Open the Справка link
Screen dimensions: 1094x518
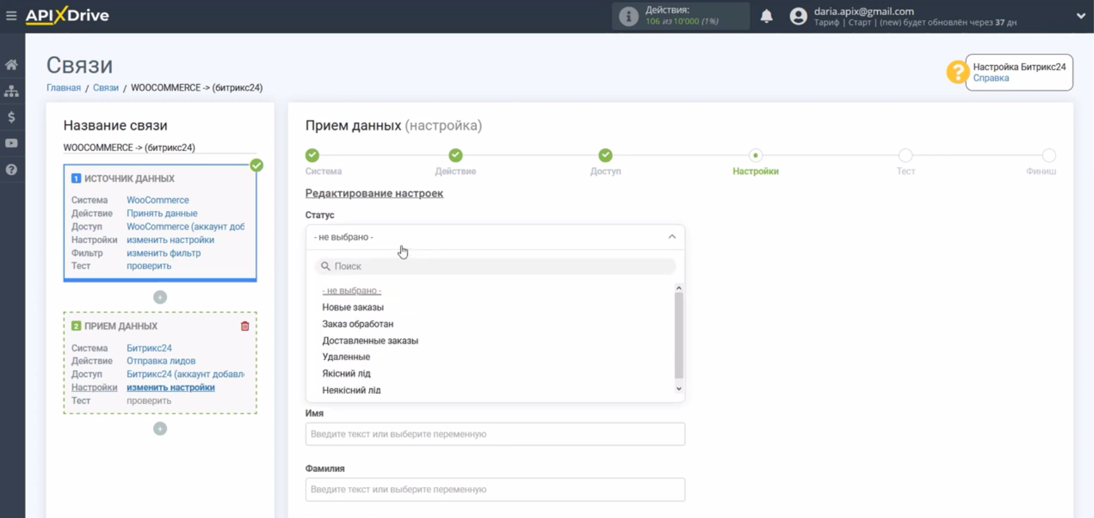point(991,78)
